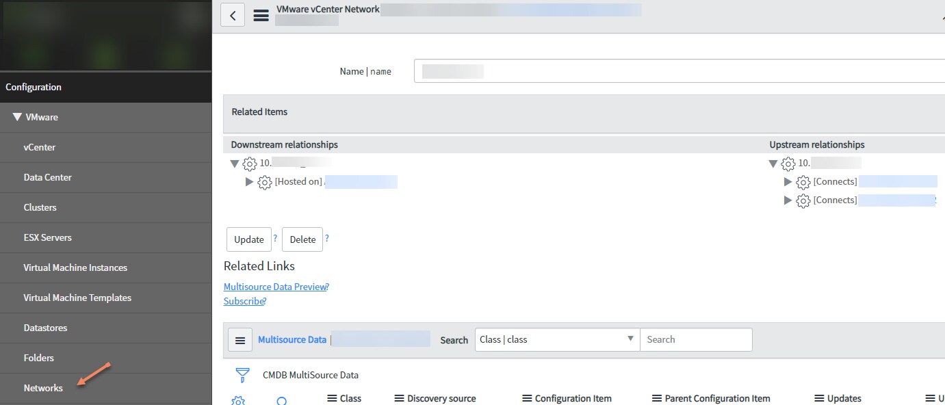This screenshot has height=405, width=945.
Task: Click the Related Items section header
Action: (x=584, y=114)
